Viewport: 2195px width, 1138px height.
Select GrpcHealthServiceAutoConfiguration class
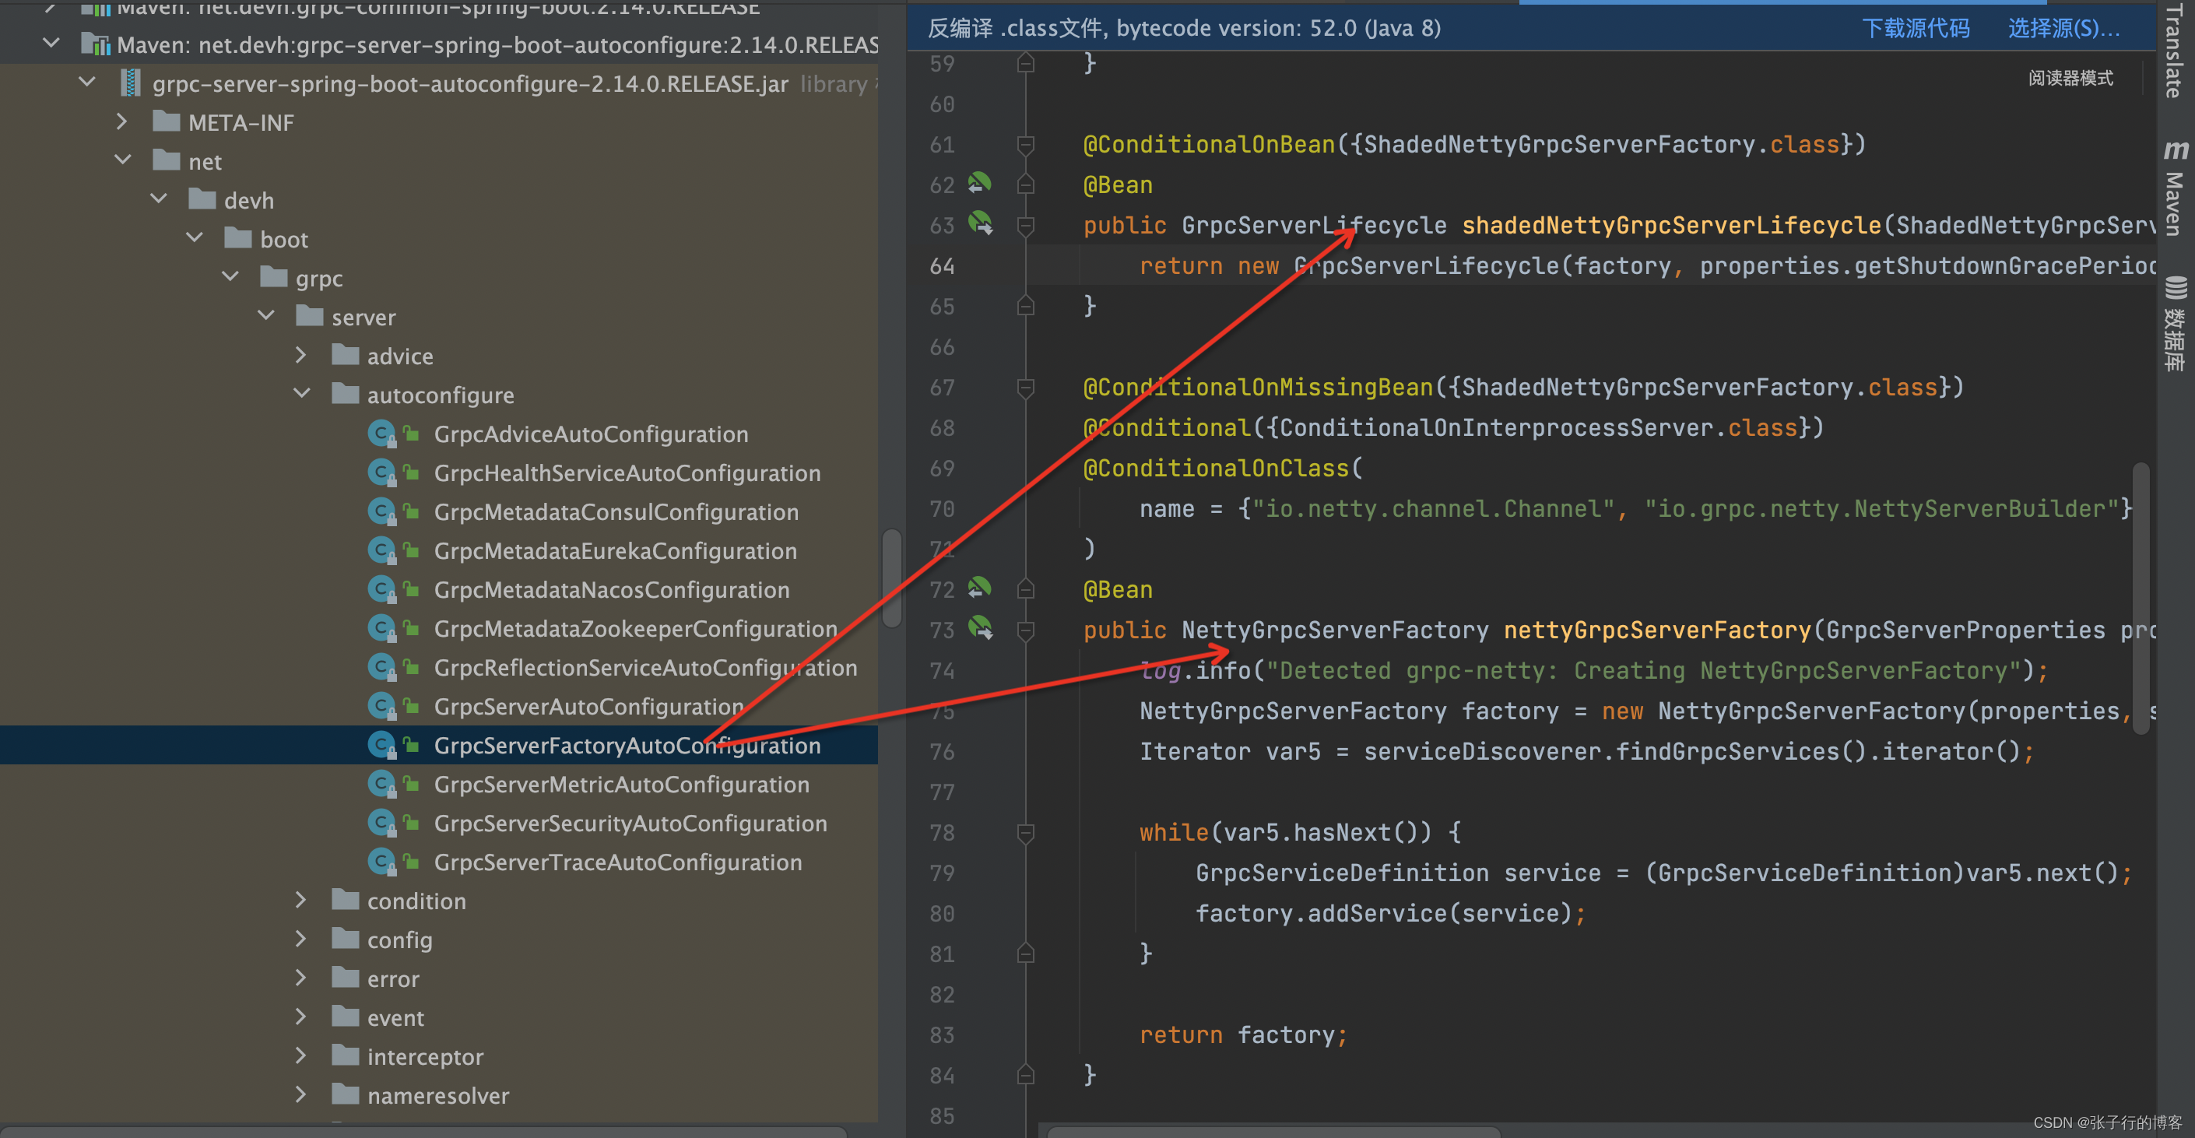[627, 472]
